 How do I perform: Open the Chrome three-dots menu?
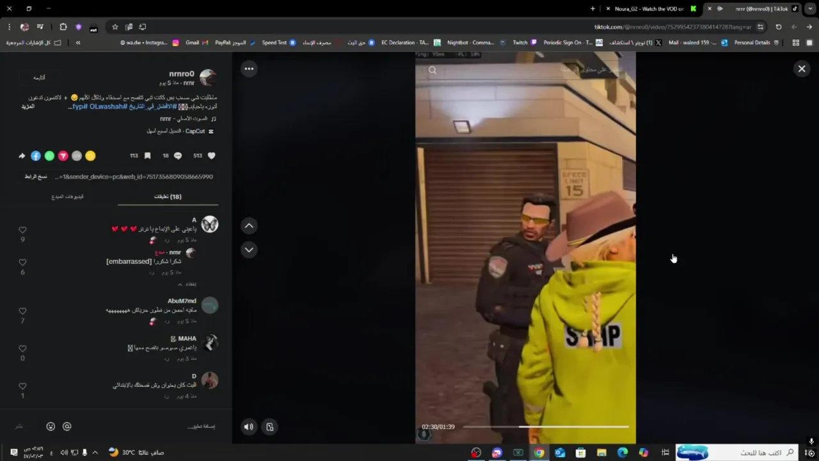[x=9, y=27]
